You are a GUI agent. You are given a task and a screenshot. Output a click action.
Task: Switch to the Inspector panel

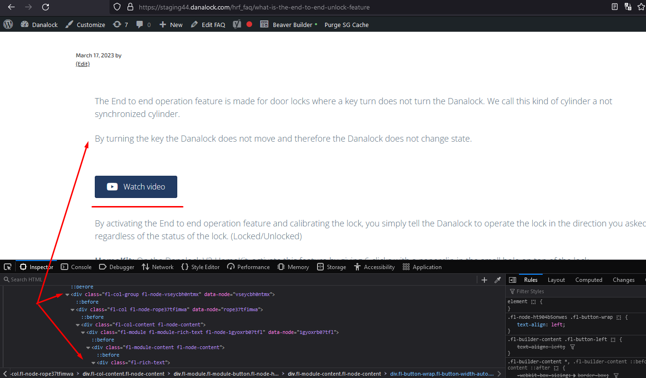36,267
